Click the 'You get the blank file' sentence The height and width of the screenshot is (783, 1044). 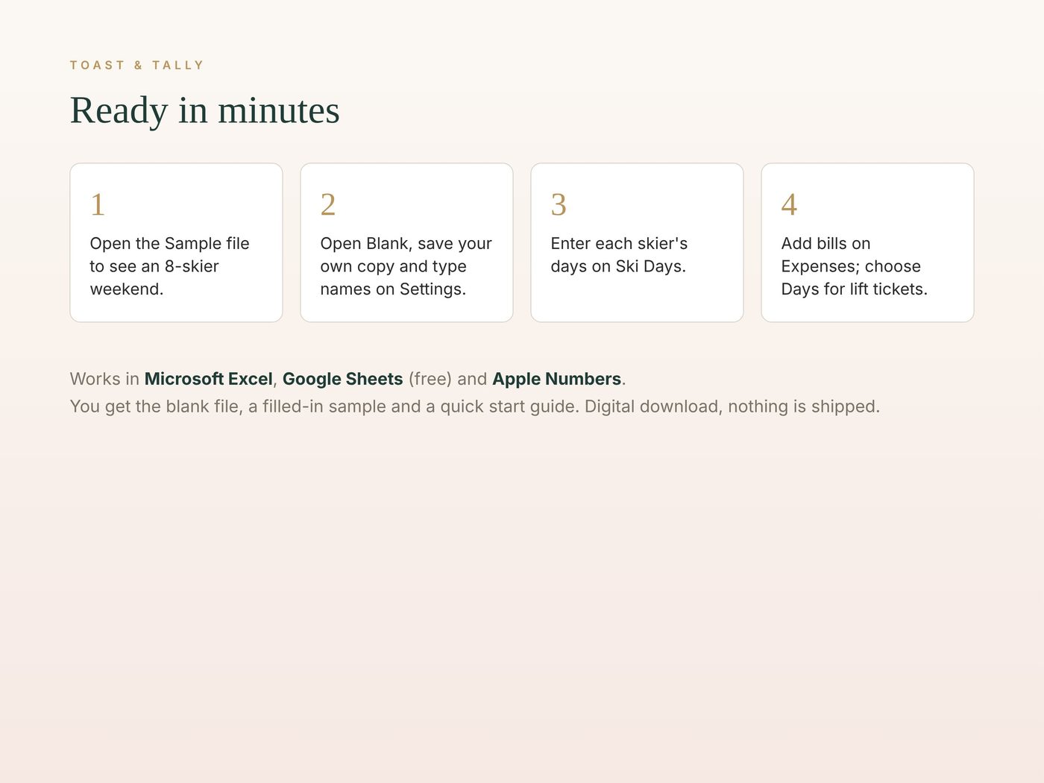pos(475,406)
